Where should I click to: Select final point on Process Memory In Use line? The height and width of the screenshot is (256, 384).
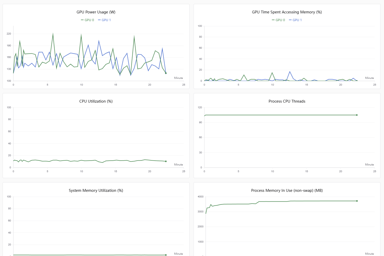tap(357, 201)
